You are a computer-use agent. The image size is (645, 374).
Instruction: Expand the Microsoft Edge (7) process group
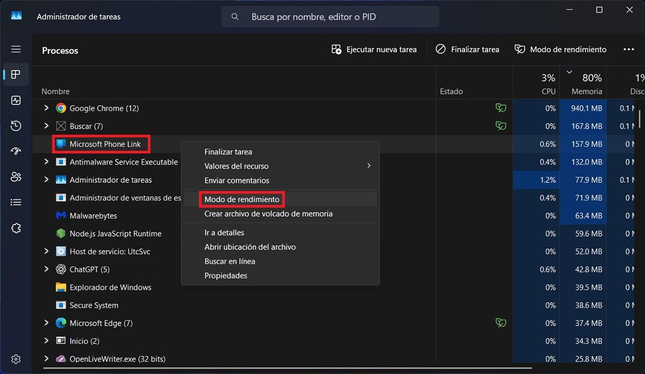46,323
